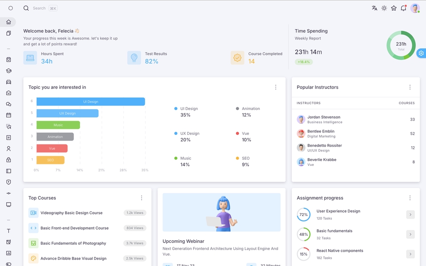Open the favorites star shortcut icon

pyautogui.click(x=394, y=8)
